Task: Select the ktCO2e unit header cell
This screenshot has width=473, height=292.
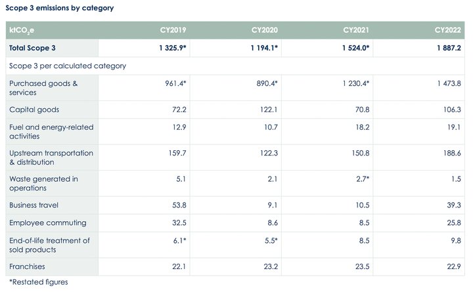Action: coord(24,30)
